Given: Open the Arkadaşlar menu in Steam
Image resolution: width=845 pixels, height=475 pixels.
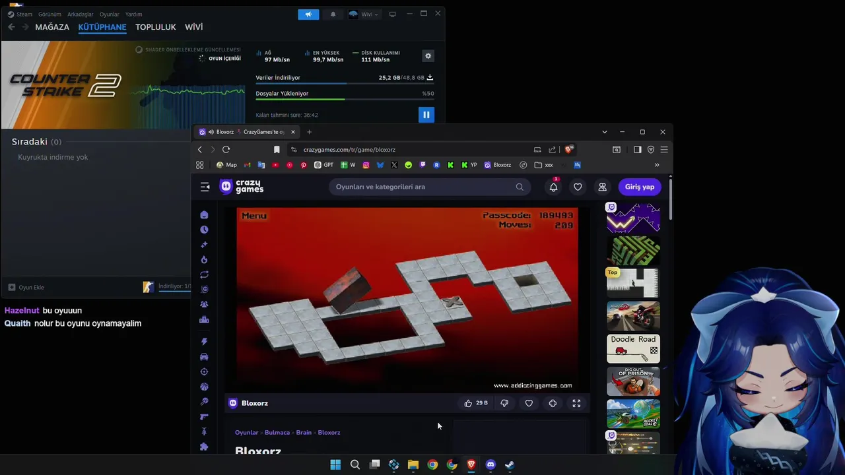Looking at the screenshot, I should coord(81,14).
